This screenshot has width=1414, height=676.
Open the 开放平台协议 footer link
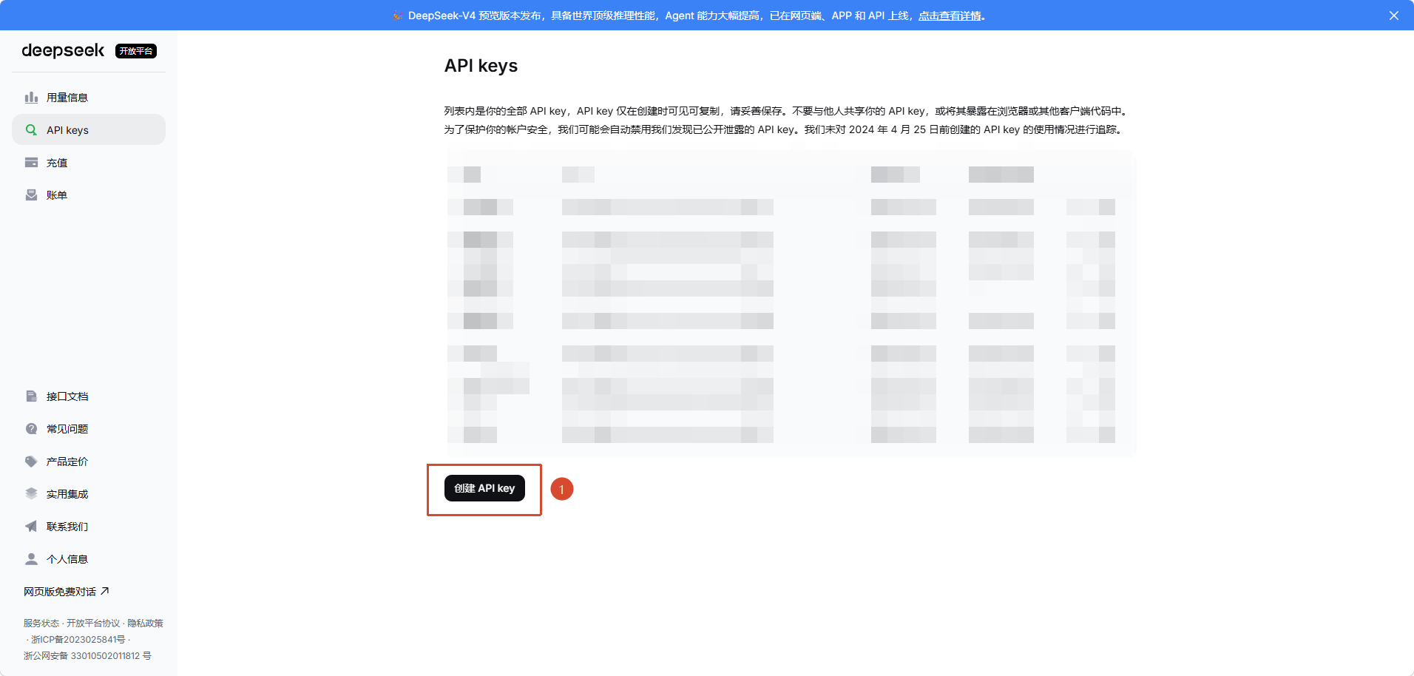click(x=93, y=623)
